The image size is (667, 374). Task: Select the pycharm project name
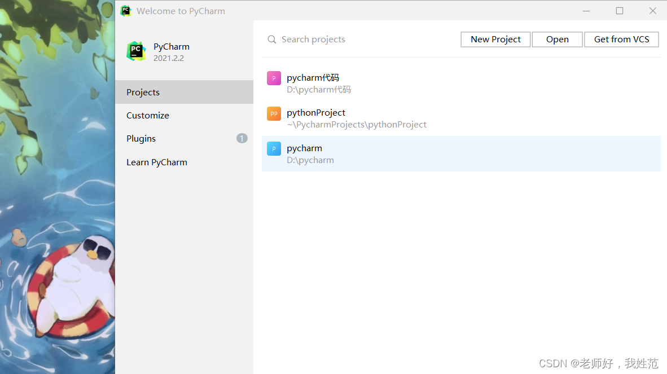[x=304, y=148]
